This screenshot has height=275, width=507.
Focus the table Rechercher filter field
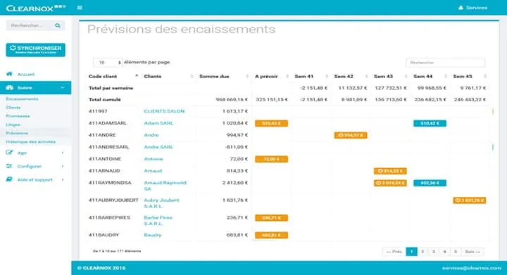pos(446,63)
